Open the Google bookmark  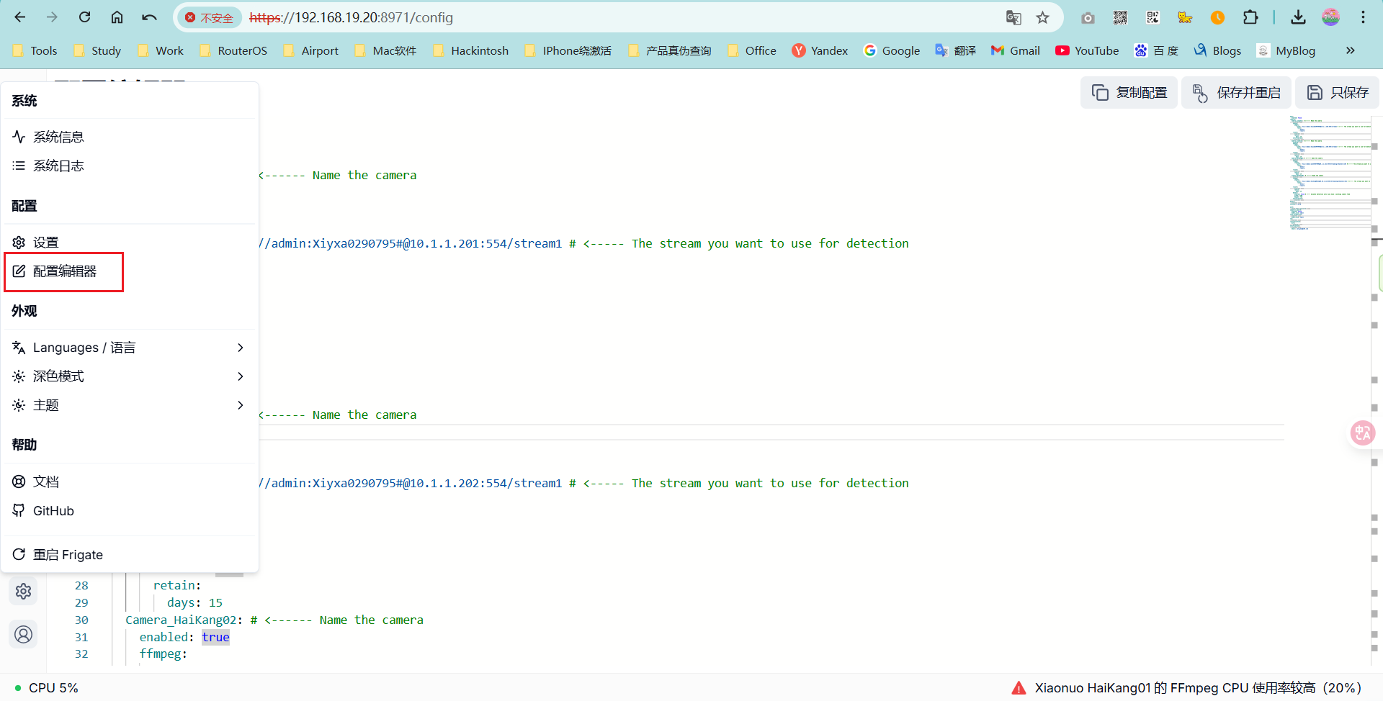(x=892, y=50)
